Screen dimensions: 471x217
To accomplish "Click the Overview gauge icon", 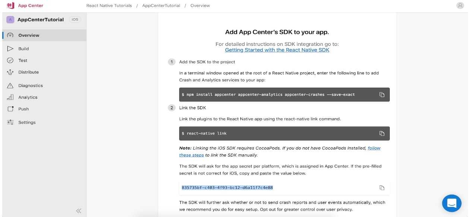I will (x=10, y=35).
